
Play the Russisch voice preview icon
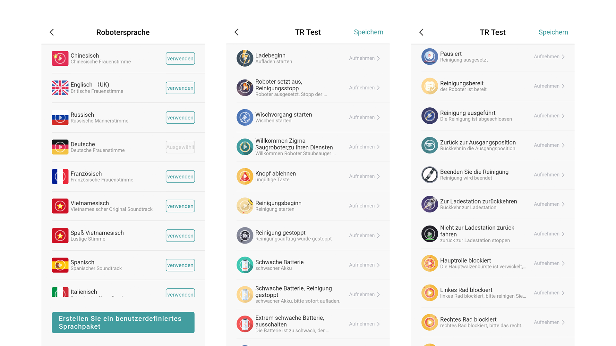[x=60, y=118]
